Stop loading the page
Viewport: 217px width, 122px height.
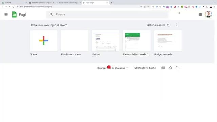[10, 7]
